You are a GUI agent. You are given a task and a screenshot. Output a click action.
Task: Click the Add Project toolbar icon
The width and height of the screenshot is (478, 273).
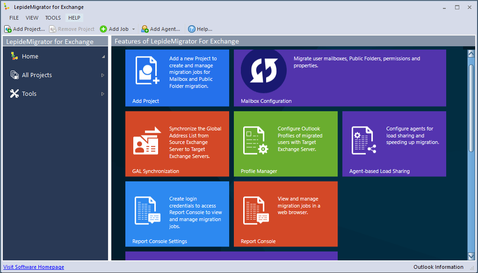pyautogui.click(x=7, y=29)
